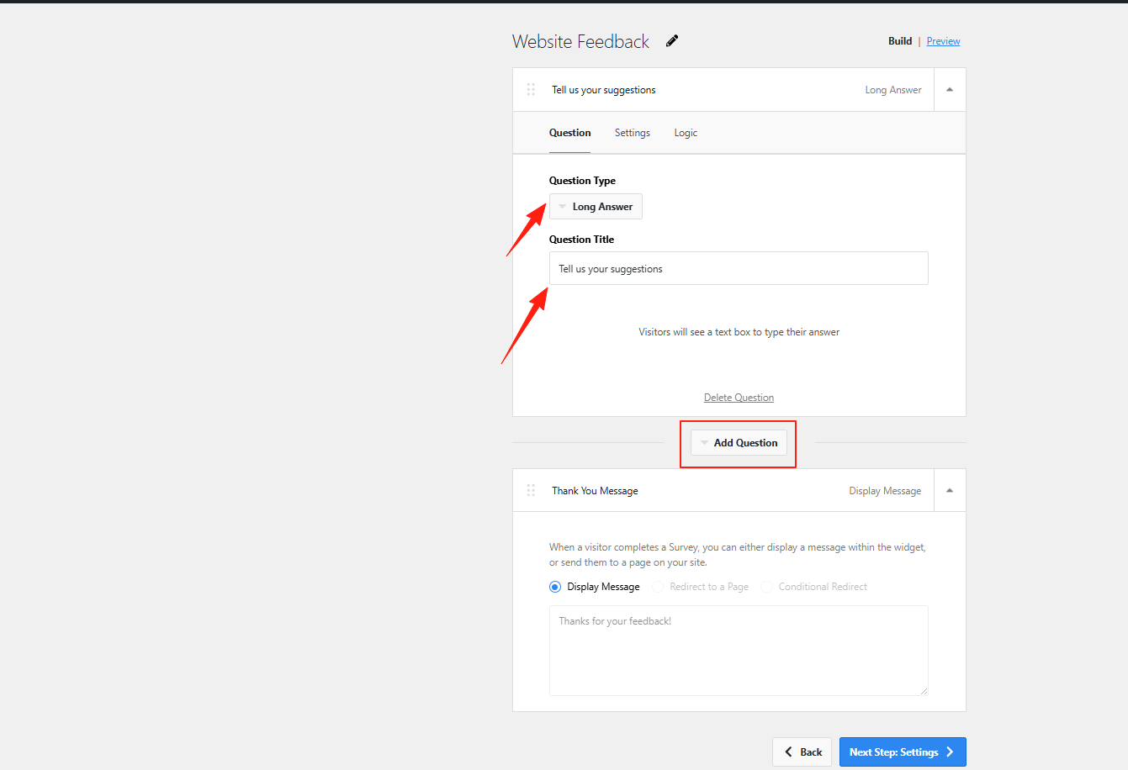
Task: Choose the Redirect to a Page option
Action: (x=658, y=587)
